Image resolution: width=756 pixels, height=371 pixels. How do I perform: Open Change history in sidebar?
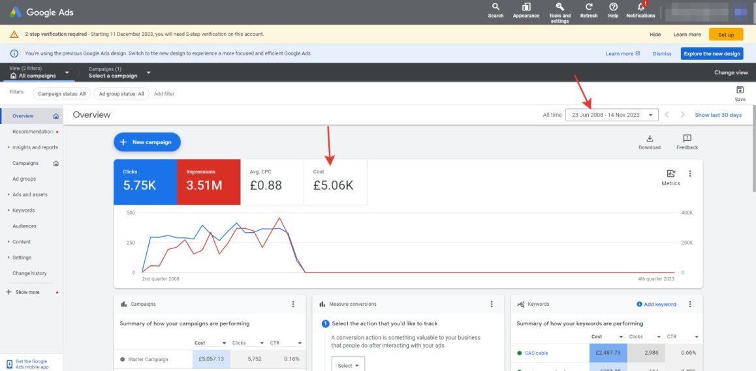pos(29,274)
